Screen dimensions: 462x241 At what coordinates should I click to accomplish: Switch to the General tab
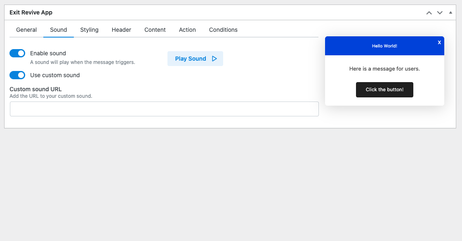coord(26,30)
